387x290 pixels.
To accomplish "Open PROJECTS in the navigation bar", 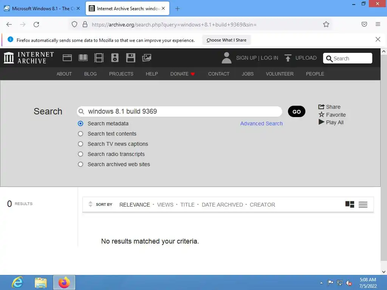I will 121,74.
